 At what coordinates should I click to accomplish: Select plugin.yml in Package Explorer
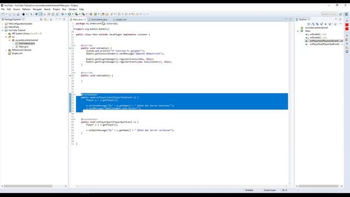coord(17,54)
